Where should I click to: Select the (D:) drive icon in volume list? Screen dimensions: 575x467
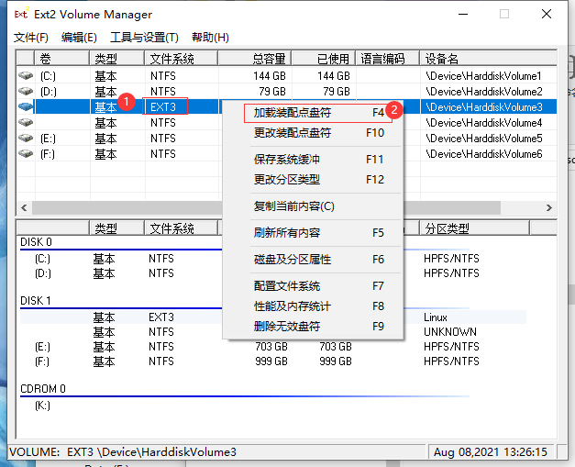[26, 92]
